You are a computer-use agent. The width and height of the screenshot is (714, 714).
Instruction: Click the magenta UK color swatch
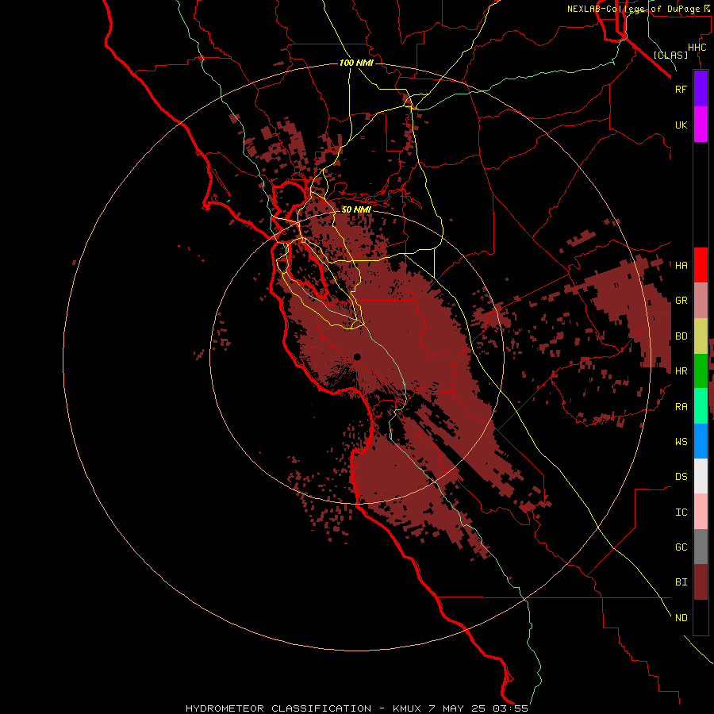click(701, 125)
